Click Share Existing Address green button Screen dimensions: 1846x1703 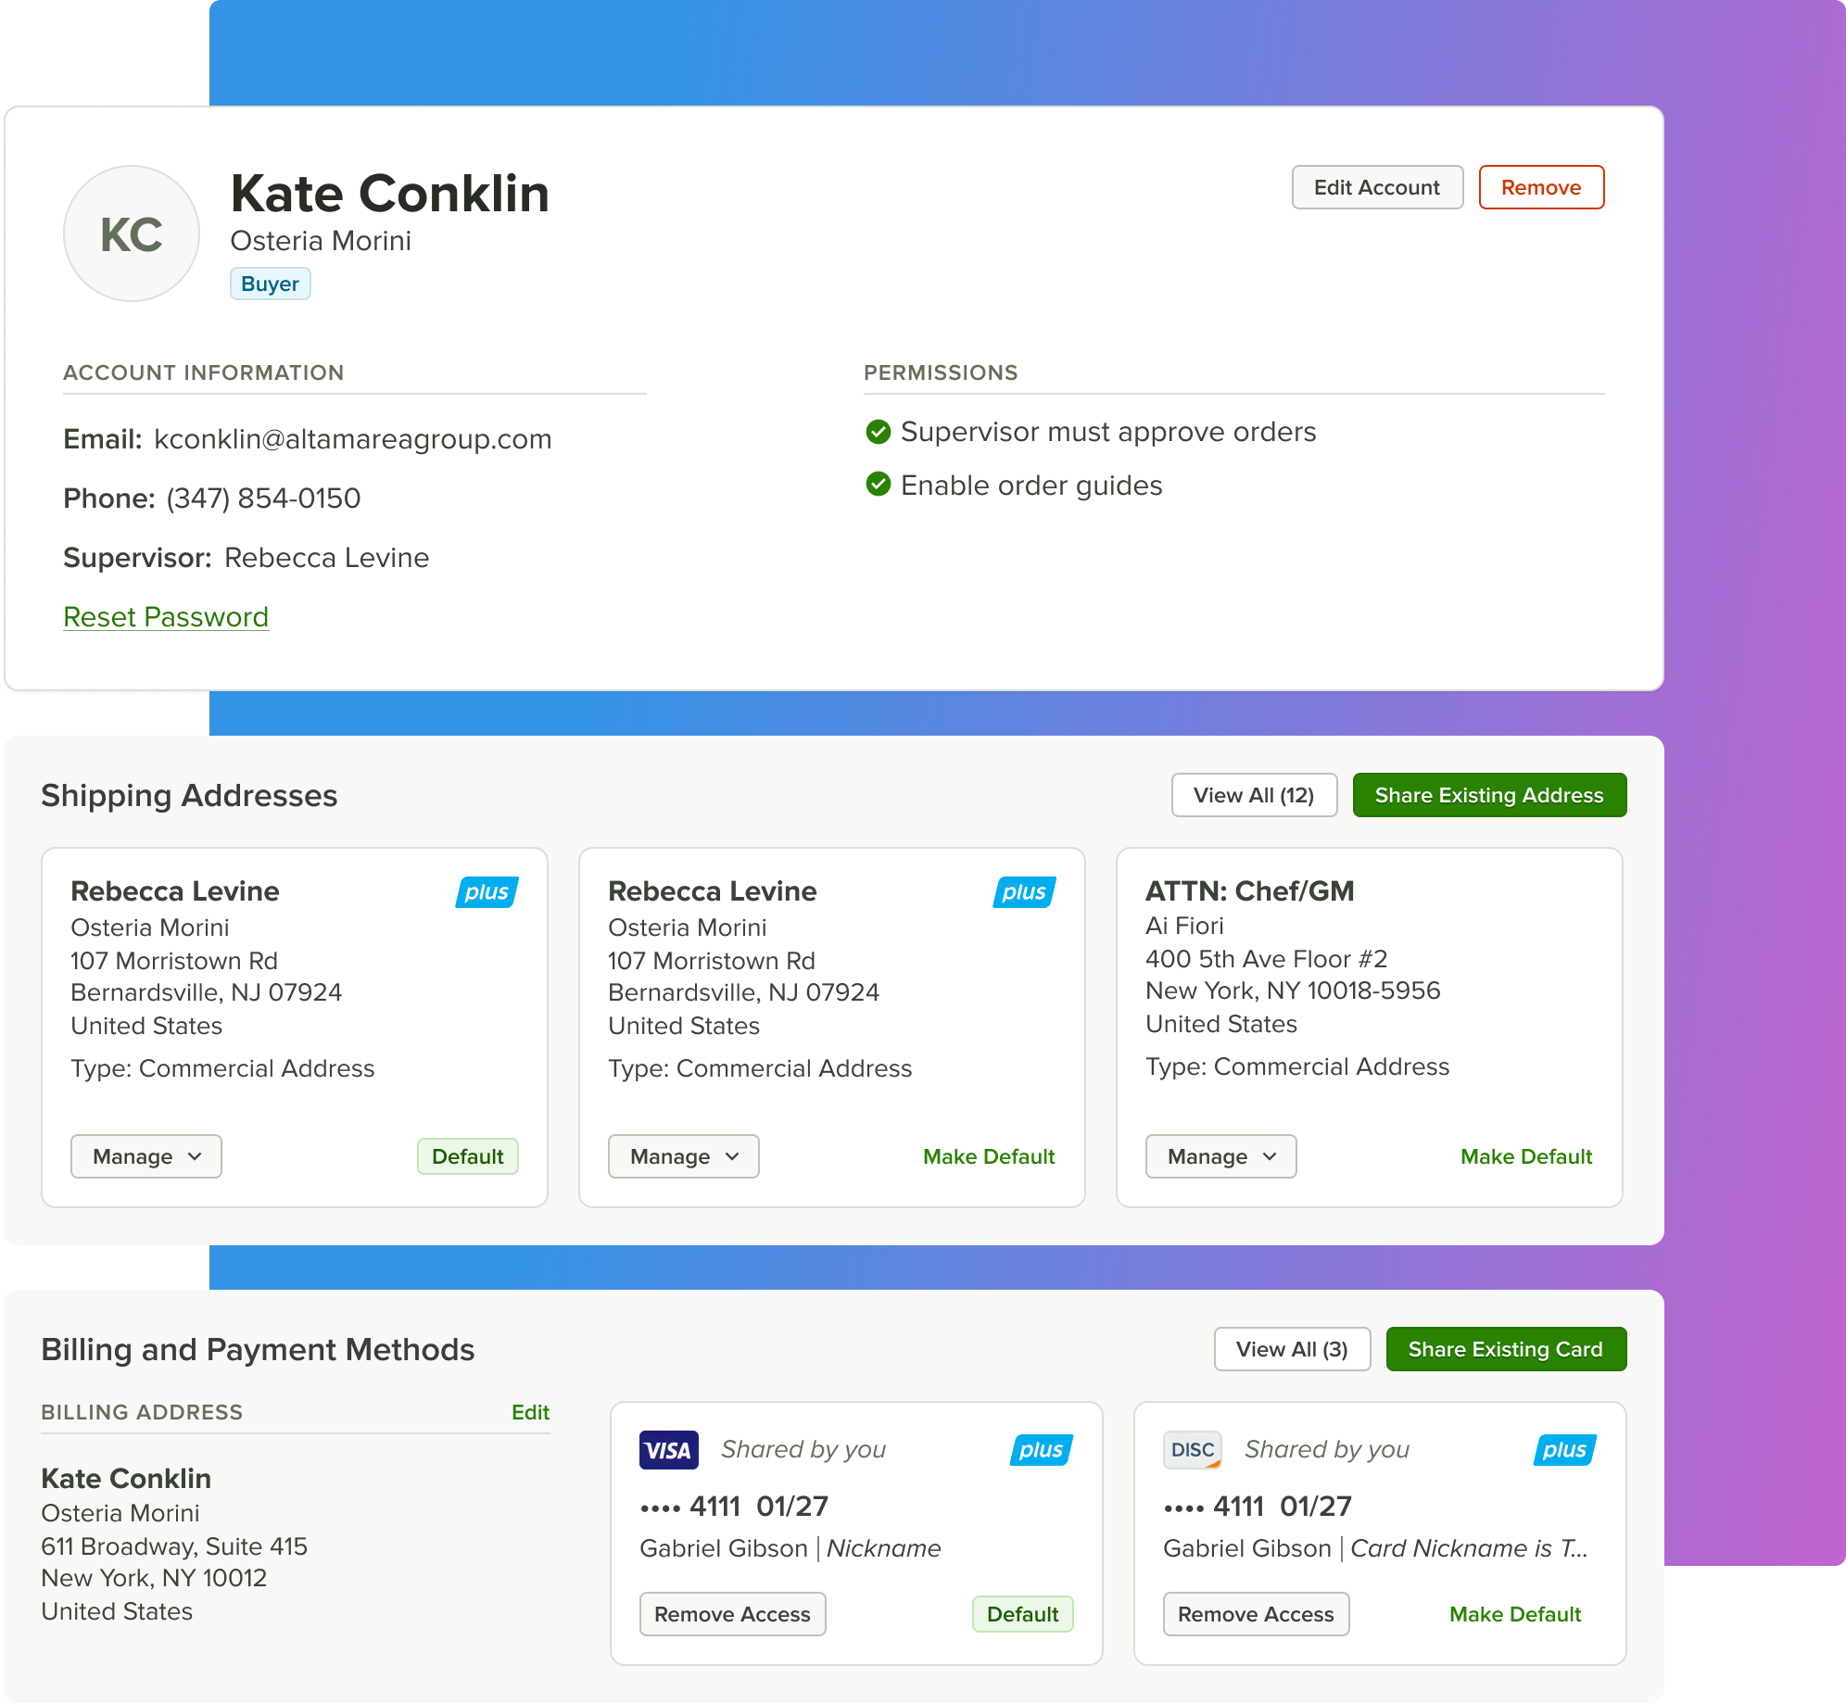pyautogui.click(x=1488, y=795)
